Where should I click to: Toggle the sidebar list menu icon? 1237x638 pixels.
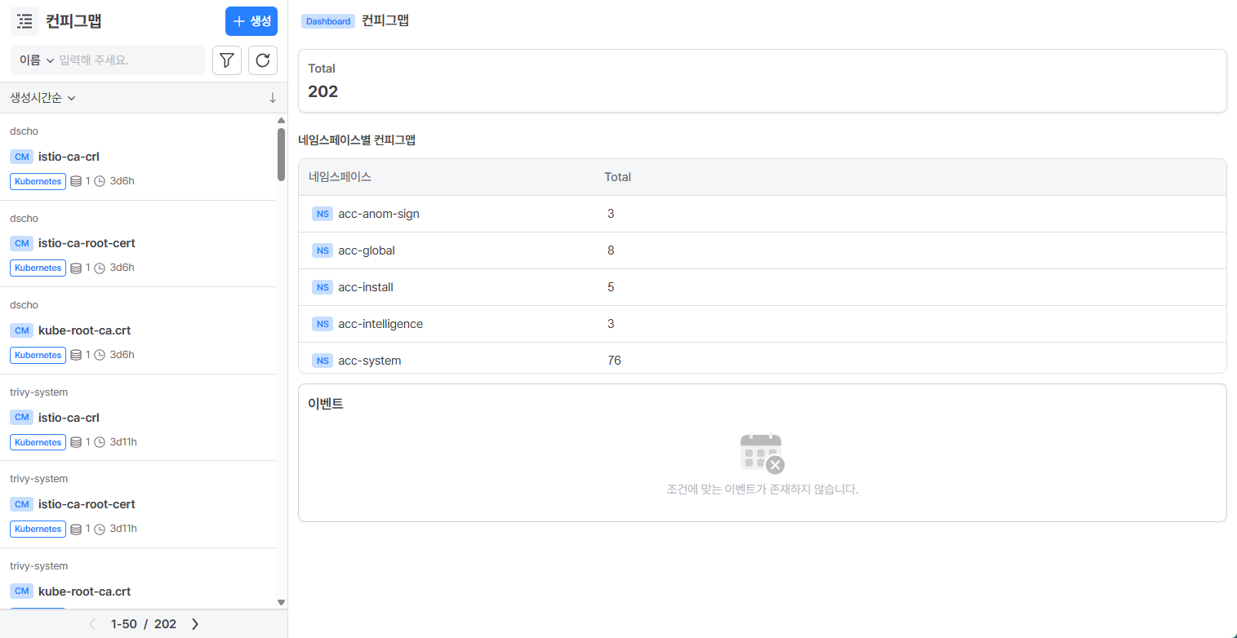[24, 21]
